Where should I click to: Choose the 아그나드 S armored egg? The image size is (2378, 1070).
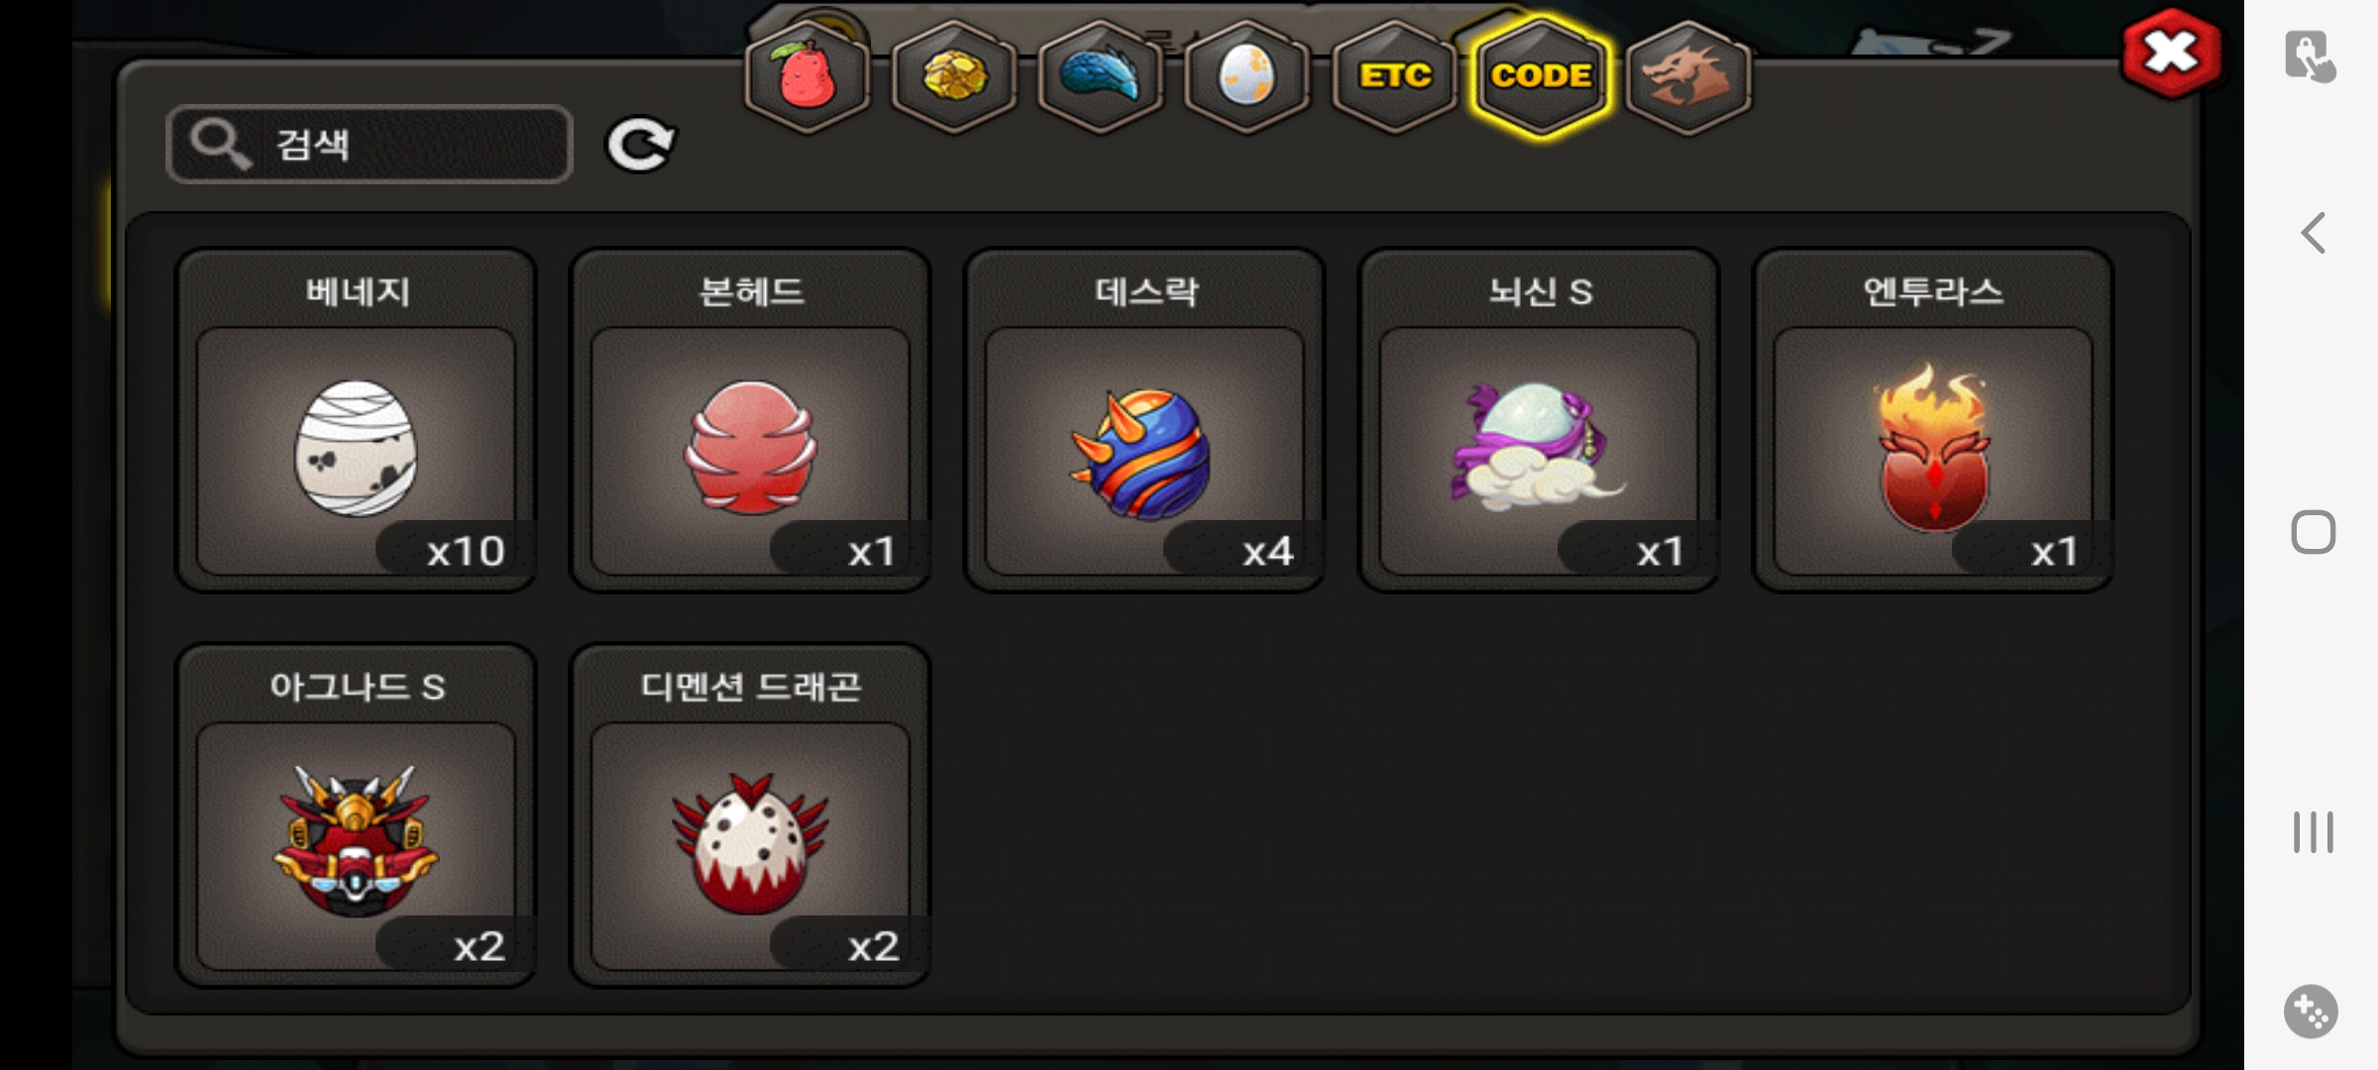point(357,815)
